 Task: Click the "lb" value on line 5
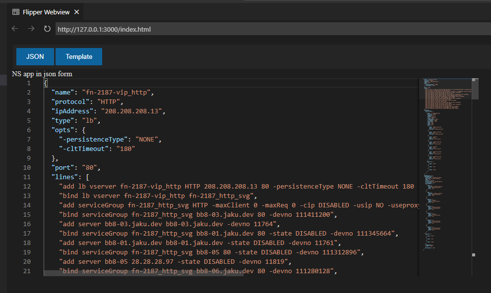(90, 121)
